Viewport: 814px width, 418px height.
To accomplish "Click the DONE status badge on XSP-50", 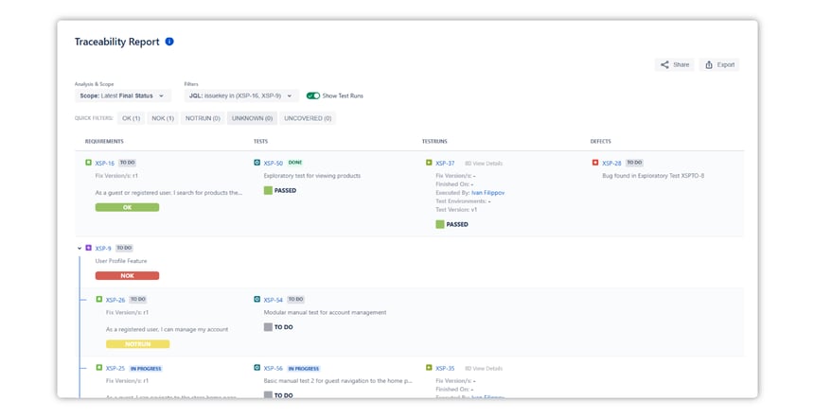I will 295,163.
